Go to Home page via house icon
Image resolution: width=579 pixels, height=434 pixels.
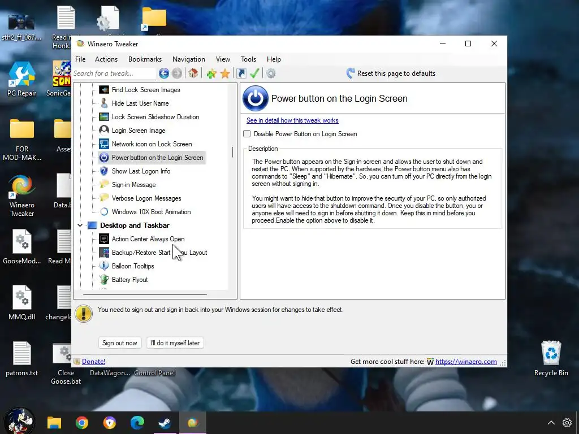193,73
